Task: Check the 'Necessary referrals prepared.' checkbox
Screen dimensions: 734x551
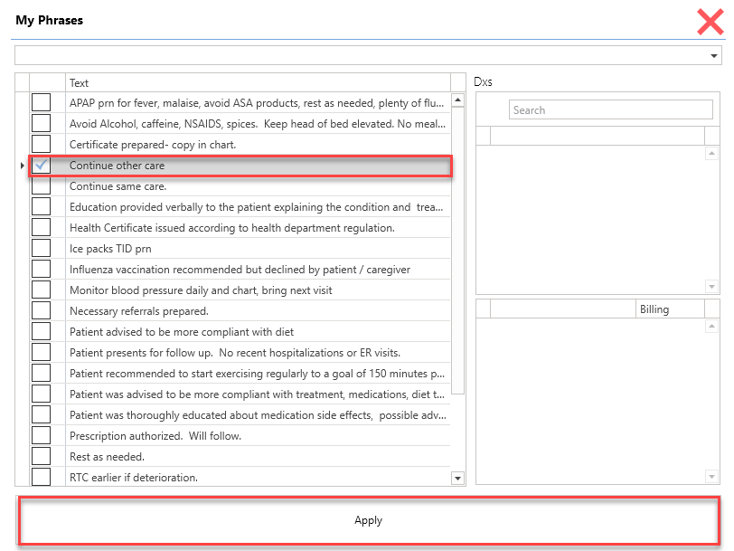Action: (x=42, y=310)
